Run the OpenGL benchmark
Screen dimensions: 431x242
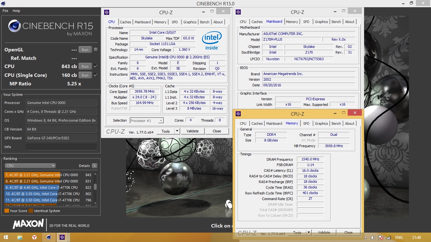click(x=85, y=50)
